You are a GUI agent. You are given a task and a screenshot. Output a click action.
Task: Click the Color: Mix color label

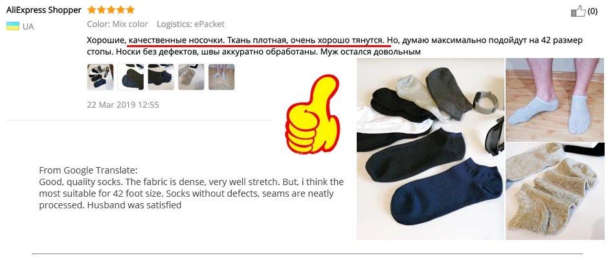pyautogui.click(x=117, y=25)
